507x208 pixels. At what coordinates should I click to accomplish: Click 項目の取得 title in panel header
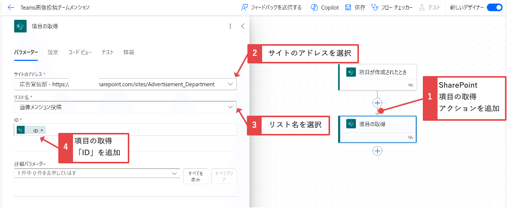45,26
